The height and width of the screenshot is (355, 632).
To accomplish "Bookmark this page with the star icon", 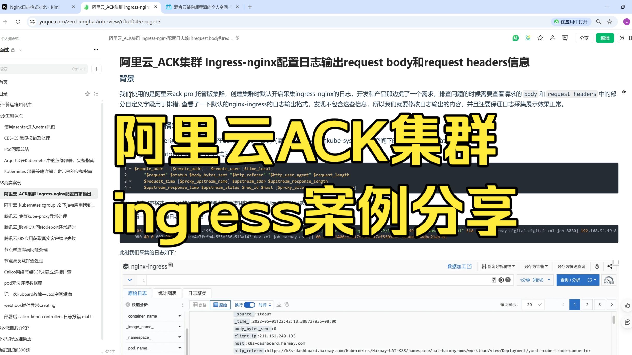I will click(610, 22).
